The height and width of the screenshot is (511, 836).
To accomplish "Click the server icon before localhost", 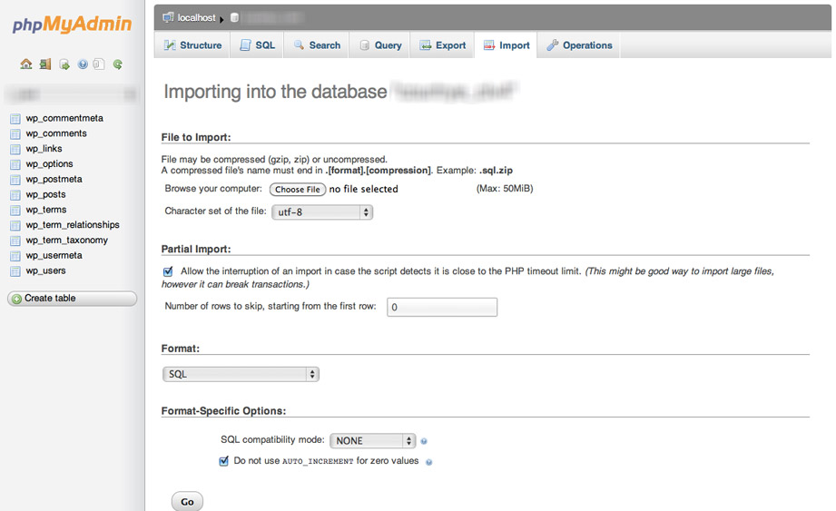I will pos(168,17).
